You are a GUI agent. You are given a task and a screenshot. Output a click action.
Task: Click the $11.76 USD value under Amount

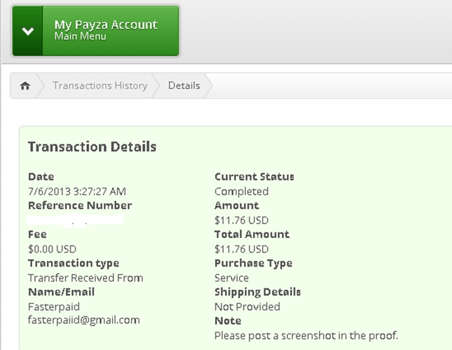(241, 220)
